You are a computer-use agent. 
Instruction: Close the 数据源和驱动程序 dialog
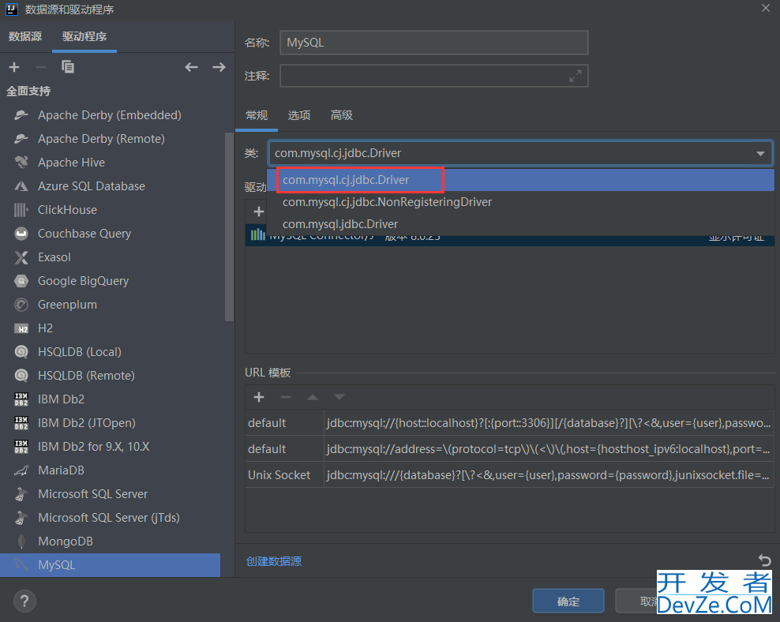(x=766, y=9)
